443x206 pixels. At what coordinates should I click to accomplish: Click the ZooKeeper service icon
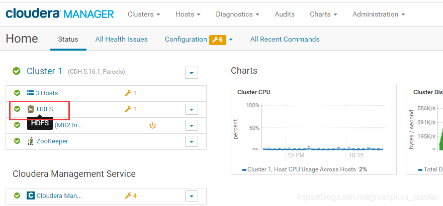[x=31, y=141]
